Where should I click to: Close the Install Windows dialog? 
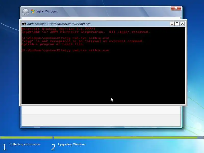[176, 8]
